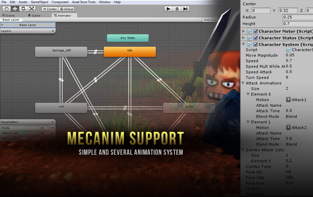This screenshot has height=197, width=313.
Task: Select the Scale tool in the toolbar
Action: click(x=32, y=9)
